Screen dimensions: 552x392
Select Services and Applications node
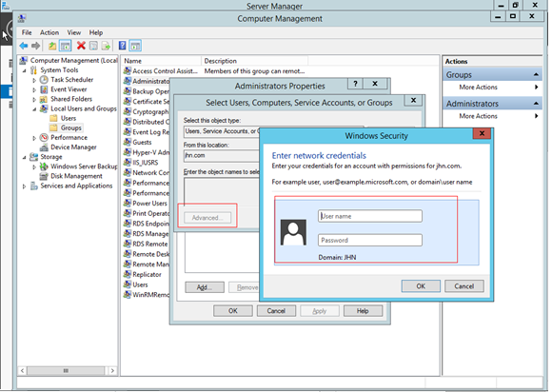[76, 186]
